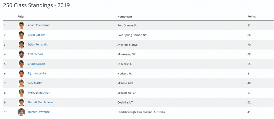Viewport: 274px width, 119px height.
Task: Click Colt Nichols's avatar image
Action: pos(21,54)
